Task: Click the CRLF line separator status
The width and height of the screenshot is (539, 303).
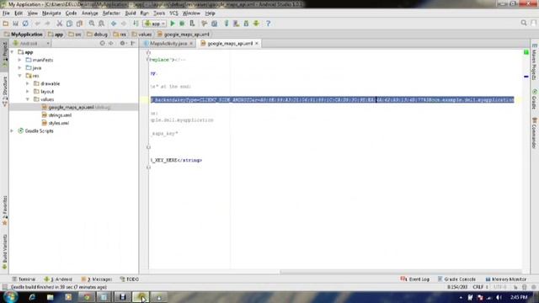Action: click(x=478, y=287)
